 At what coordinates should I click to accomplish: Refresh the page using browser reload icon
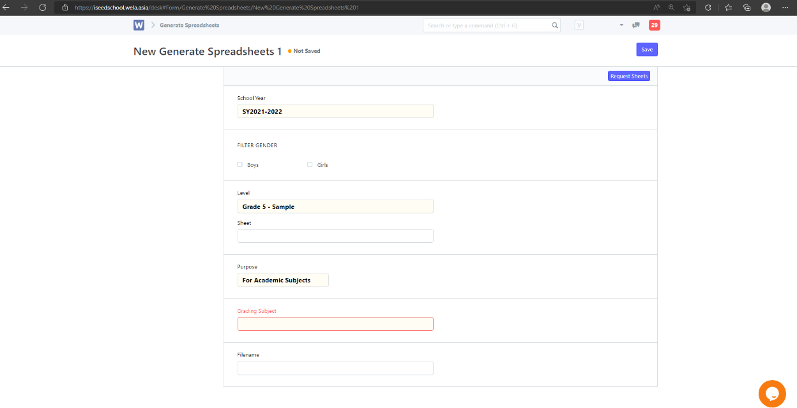click(x=42, y=7)
